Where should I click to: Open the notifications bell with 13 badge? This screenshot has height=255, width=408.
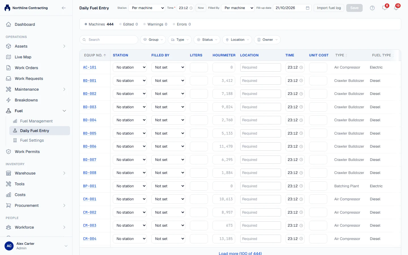396,8
